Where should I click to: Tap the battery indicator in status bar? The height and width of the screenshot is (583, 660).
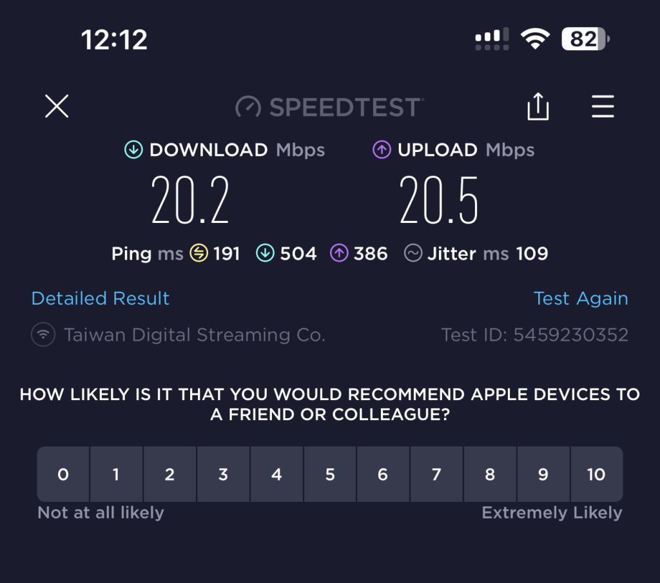point(585,40)
